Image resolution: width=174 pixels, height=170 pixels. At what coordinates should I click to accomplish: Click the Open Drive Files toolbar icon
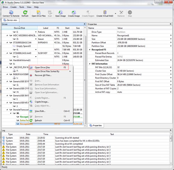39,13
